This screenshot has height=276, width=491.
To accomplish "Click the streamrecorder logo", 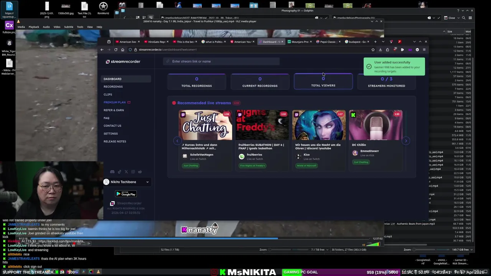I will [123, 61].
